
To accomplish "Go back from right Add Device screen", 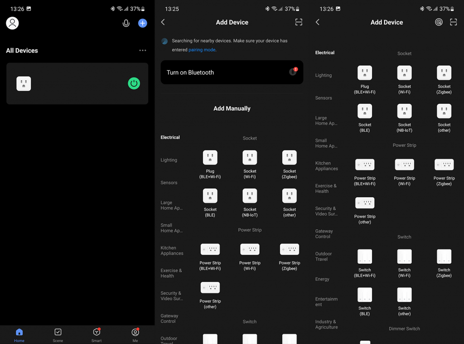I will pyautogui.click(x=318, y=22).
